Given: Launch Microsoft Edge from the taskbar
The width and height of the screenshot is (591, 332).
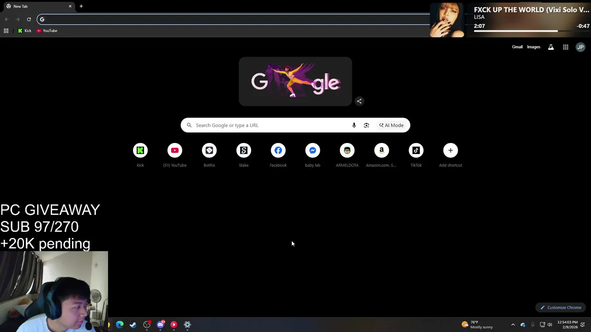Looking at the screenshot, I should click(120, 325).
